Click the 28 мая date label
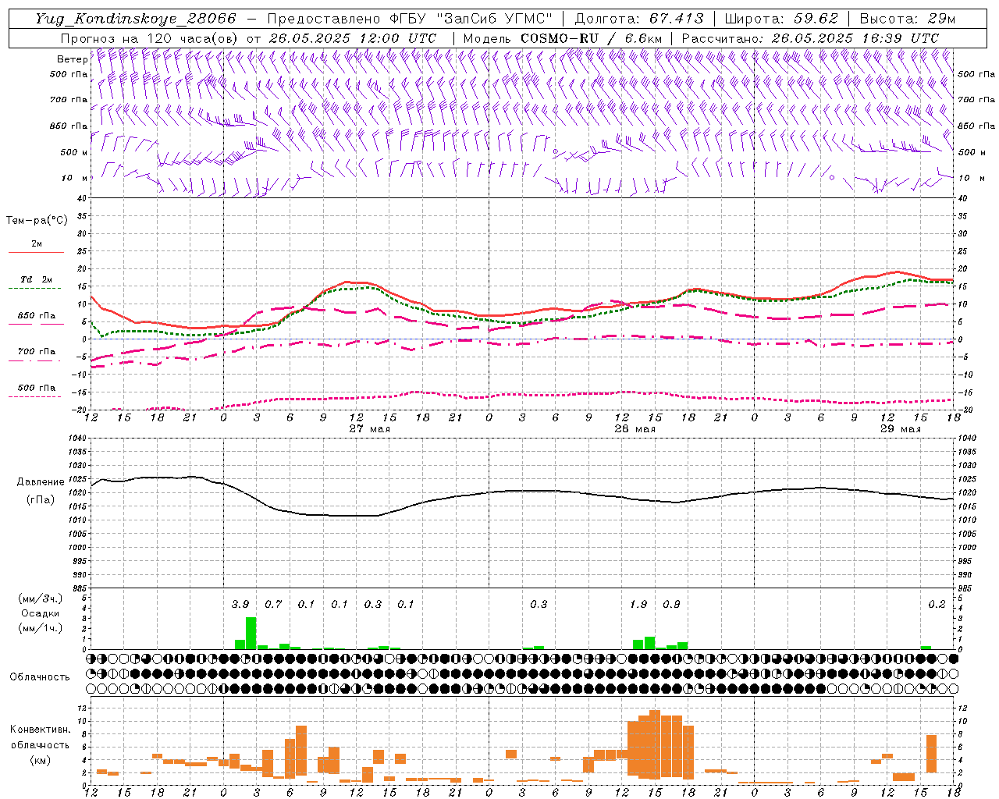Viewport: 999px width, 799px height. (x=635, y=429)
